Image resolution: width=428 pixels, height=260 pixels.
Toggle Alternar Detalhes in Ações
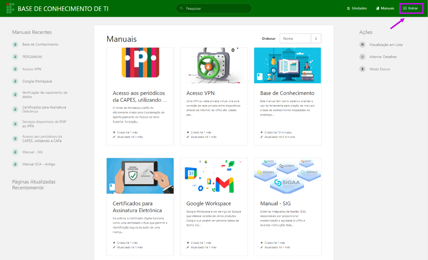click(x=383, y=57)
